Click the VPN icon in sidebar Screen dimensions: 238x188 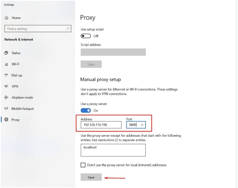click(x=6, y=86)
